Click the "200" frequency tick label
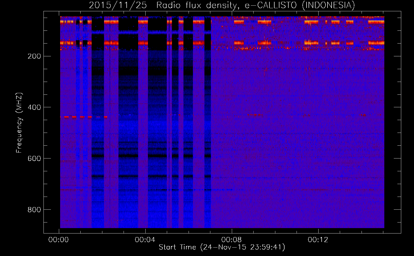 point(34,56)
